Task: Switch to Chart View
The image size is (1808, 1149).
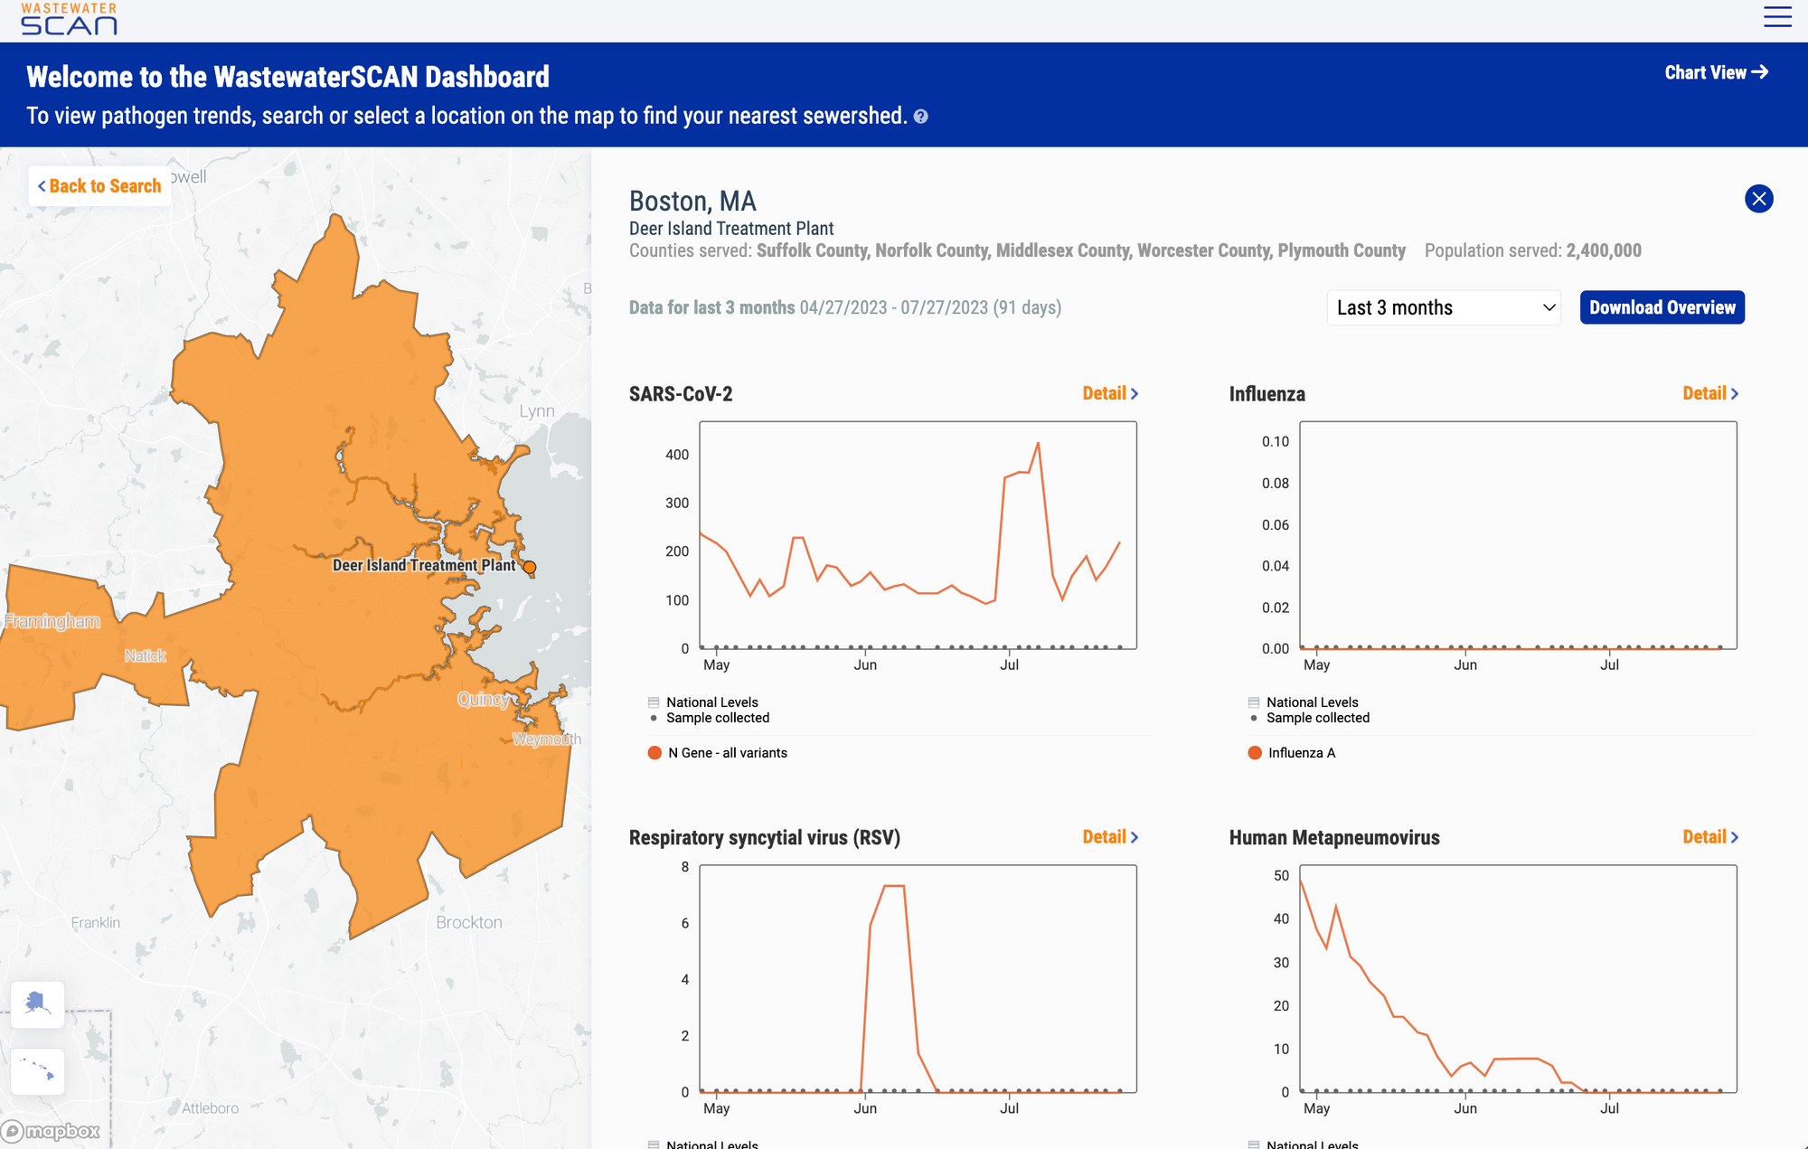Action: coord(1716,72)
